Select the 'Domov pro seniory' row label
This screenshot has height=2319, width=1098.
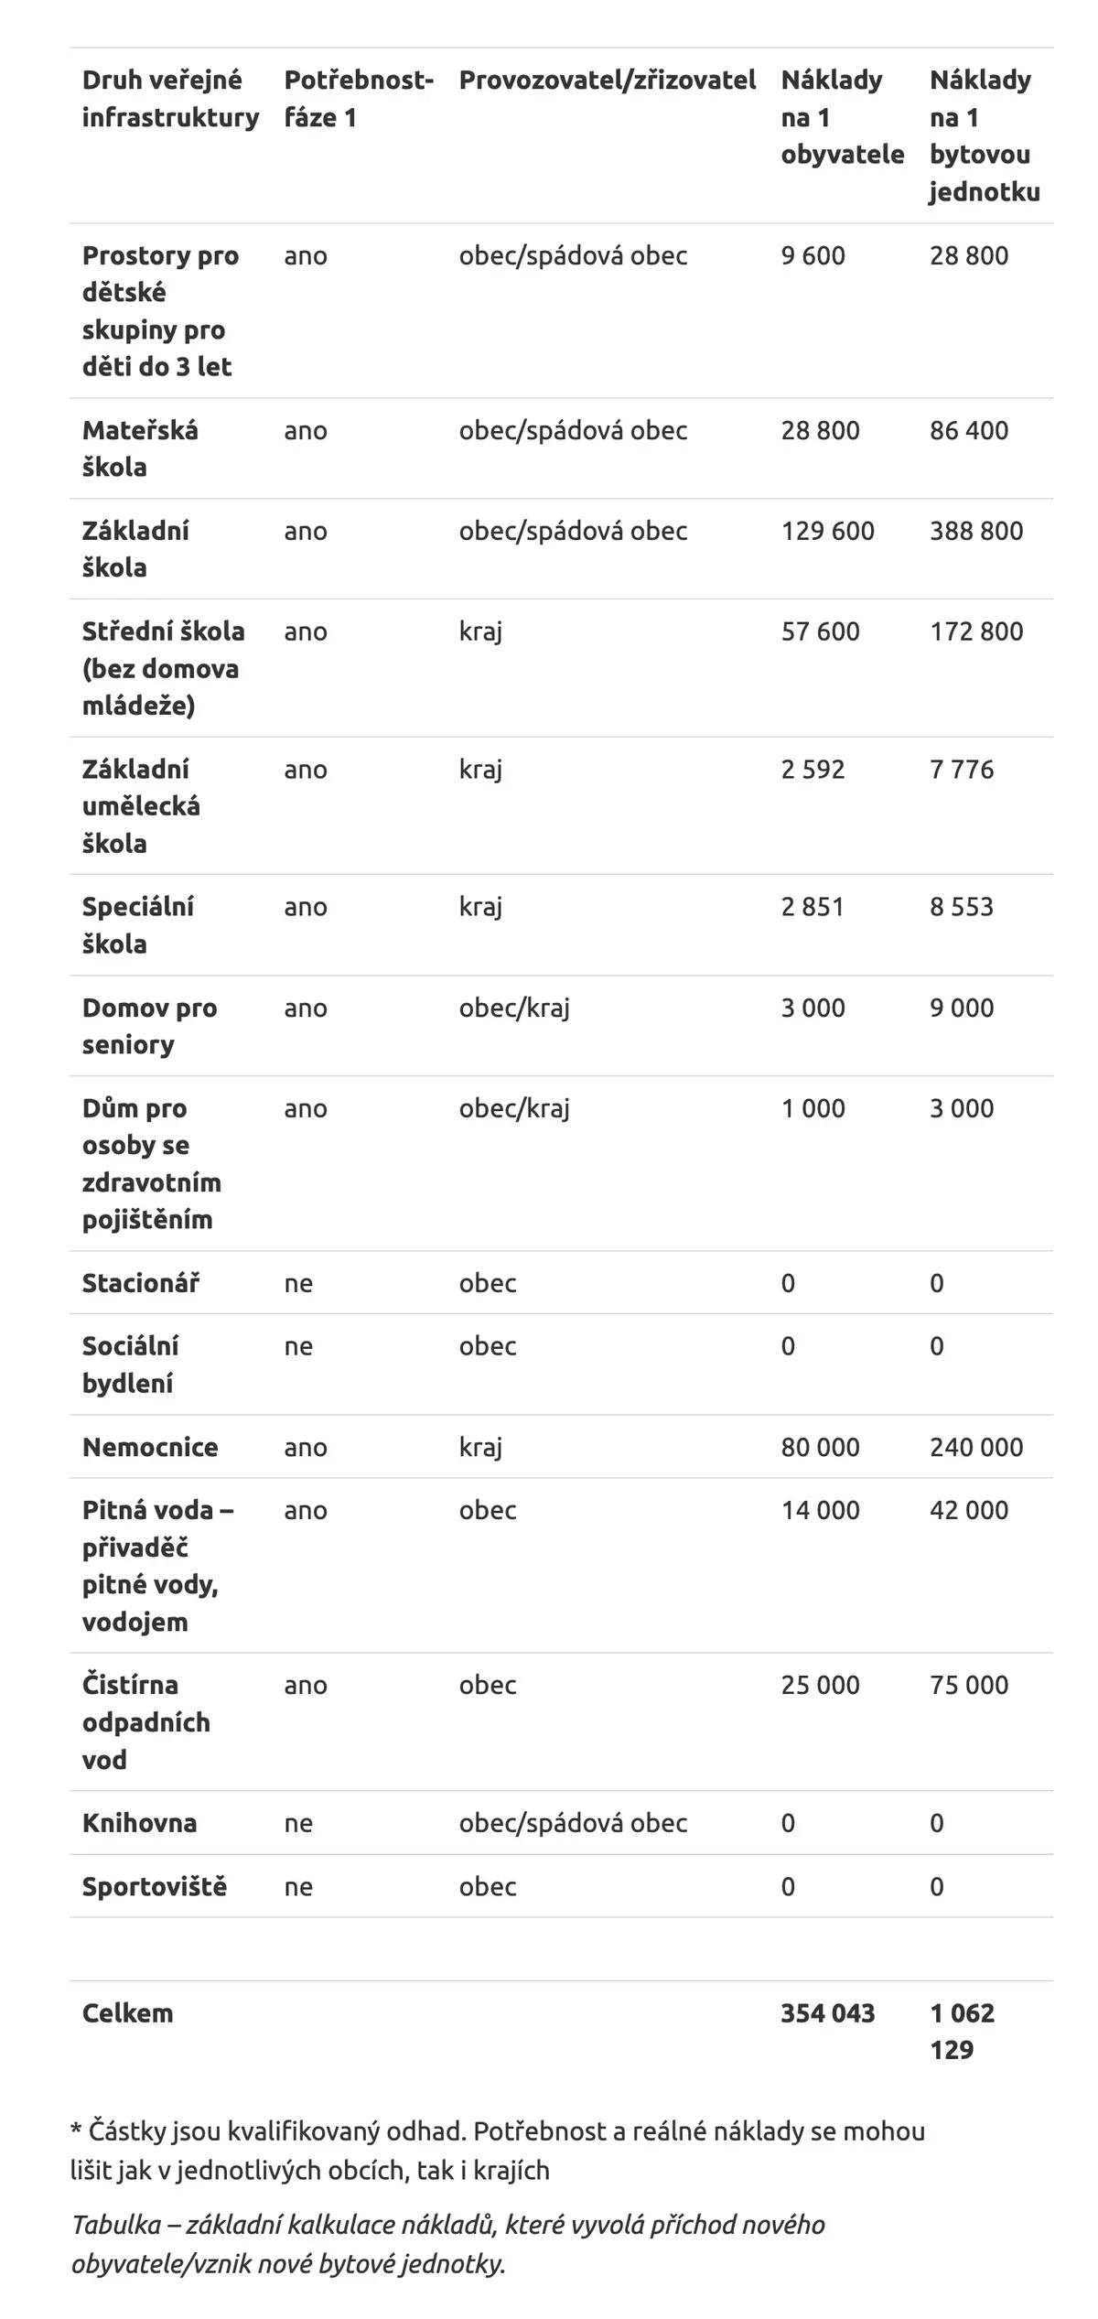point(149,1026)
